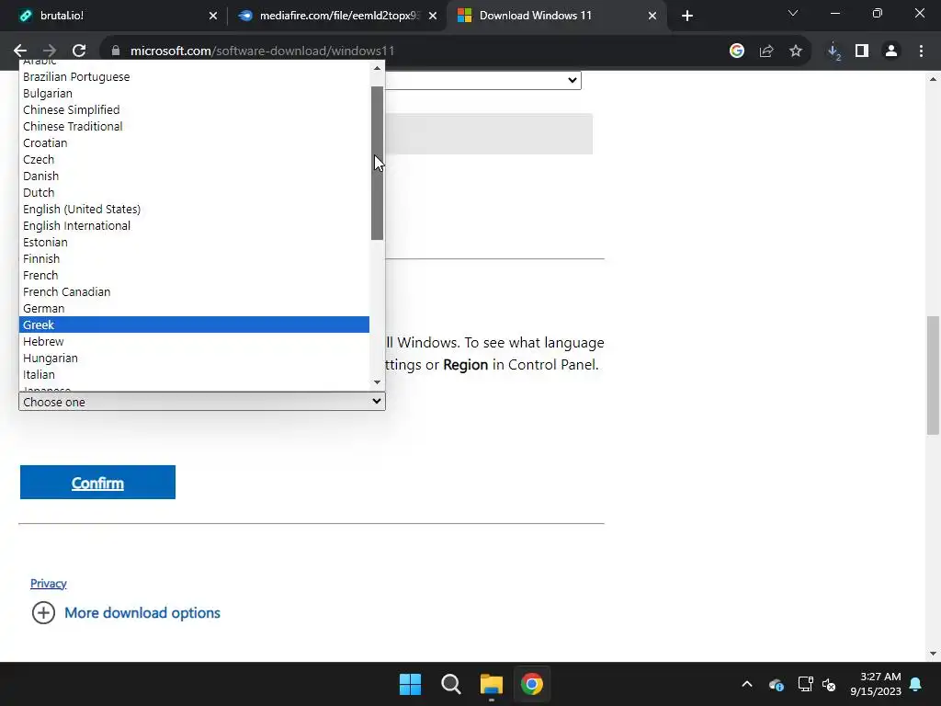This screenshot has height=706, width=941.
Task: Open the share page icon
Action: [766, 51]
